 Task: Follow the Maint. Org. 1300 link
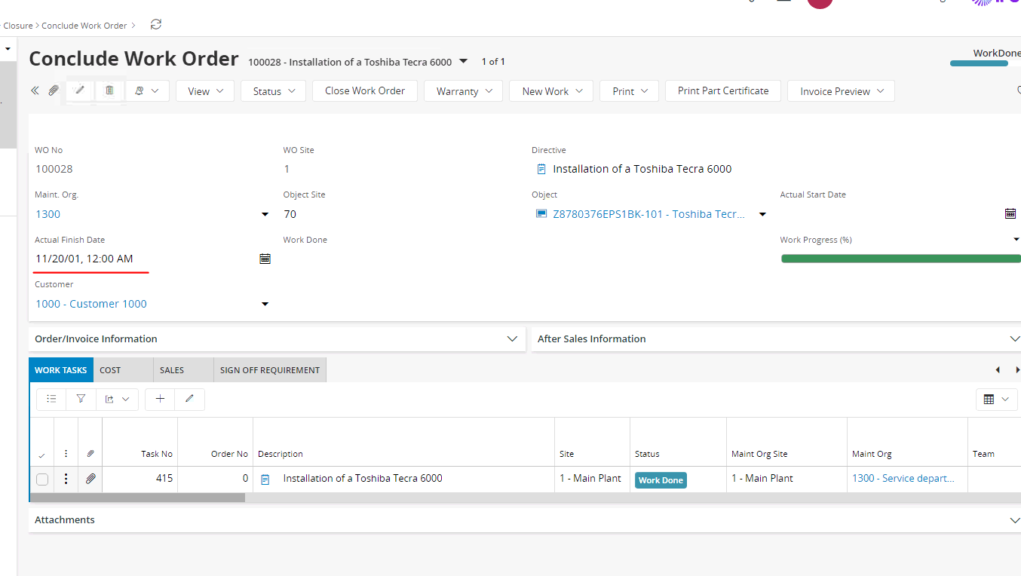(48, 214)
